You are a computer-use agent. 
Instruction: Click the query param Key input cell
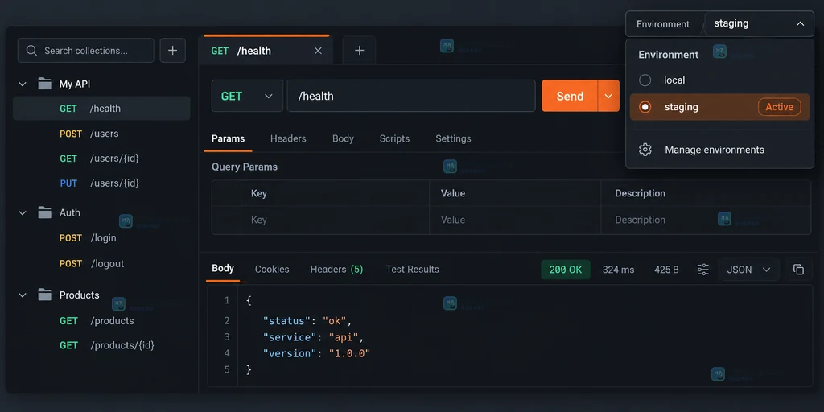tap(335, 220)
